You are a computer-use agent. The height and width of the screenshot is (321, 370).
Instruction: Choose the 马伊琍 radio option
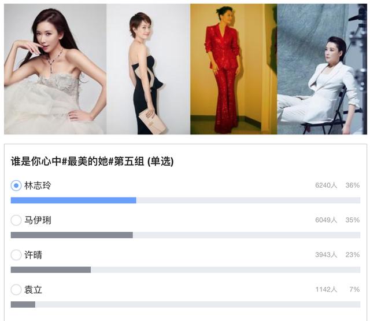16,220
